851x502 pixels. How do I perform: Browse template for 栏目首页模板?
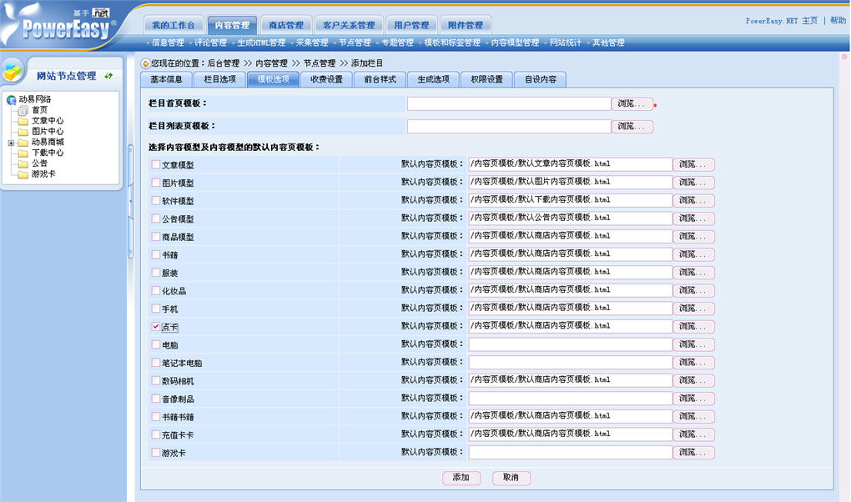(632, 104)
